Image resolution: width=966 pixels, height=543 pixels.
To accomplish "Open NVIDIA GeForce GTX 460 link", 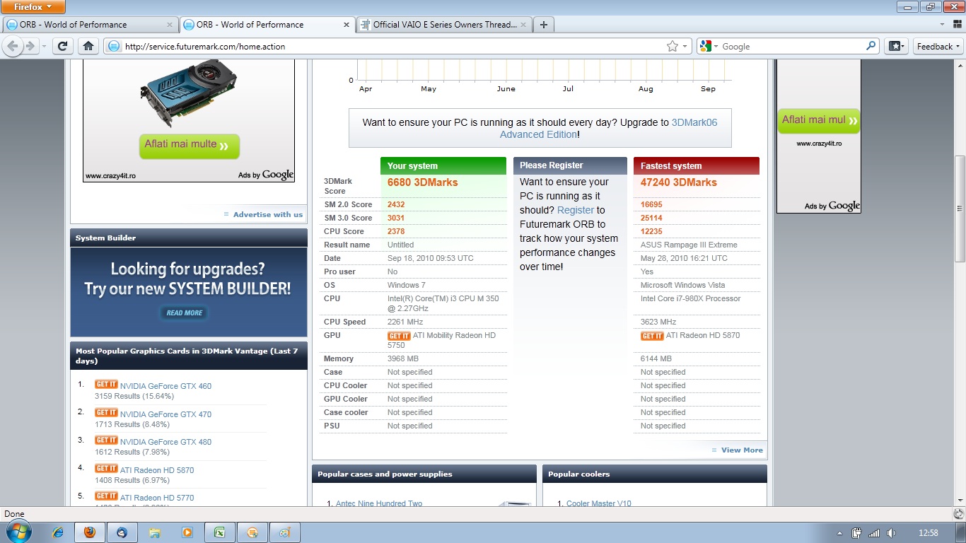I will coord(165,386).
